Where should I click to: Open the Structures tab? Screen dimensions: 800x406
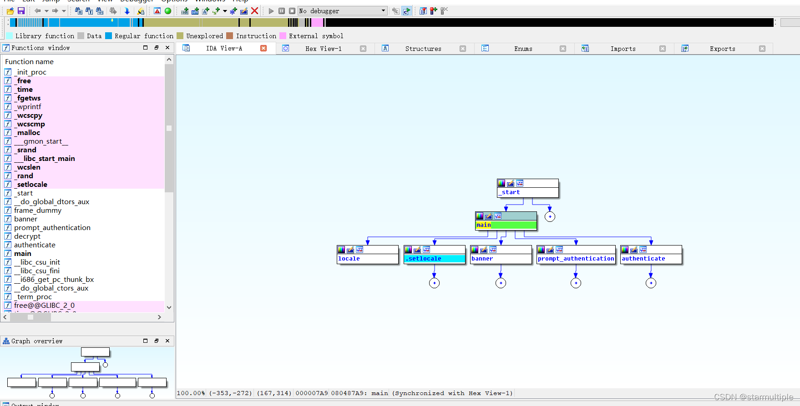[423, 49]
